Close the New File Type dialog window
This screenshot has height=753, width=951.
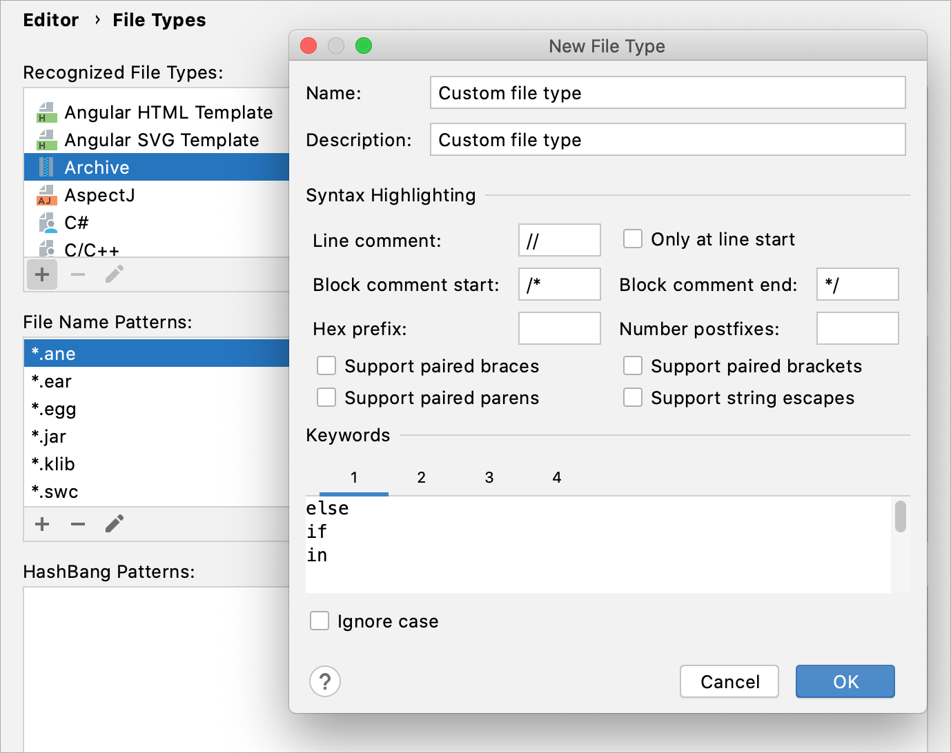pos(308,46)
